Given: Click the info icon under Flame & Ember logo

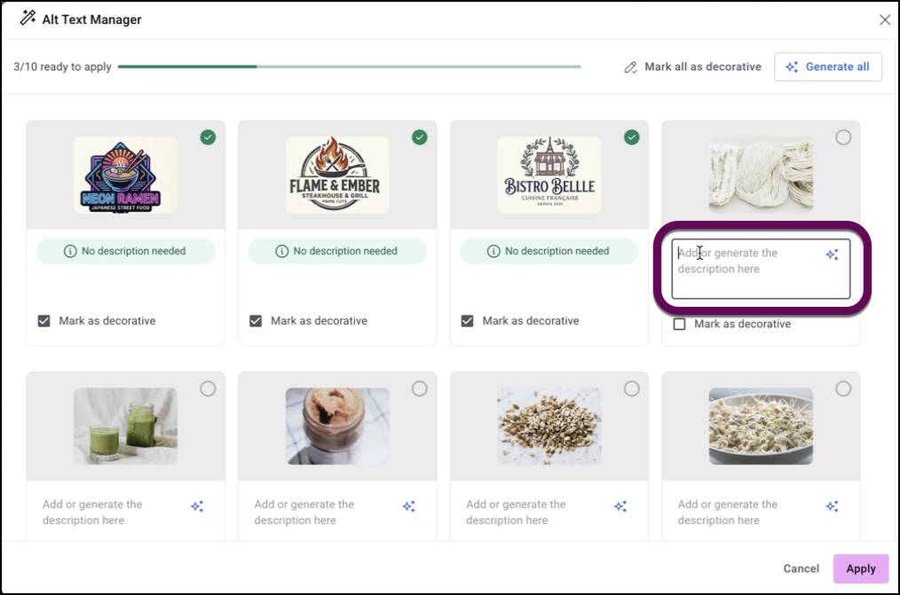Looking at the screenshot, I should pyautogui.click(x=282, y=252).
